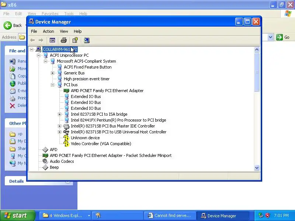Image resolution: width=295 pixels, height=221 pixels.
Task: Collapse the COLLABVM root node
Action: click(32, 49)
